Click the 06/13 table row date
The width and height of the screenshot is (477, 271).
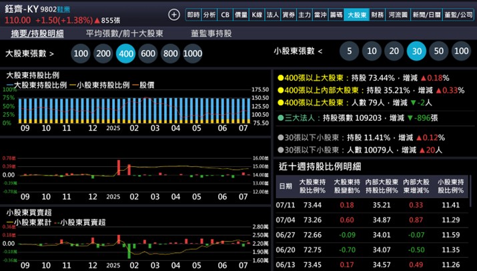pyautogui.click(x=286, y=264)
